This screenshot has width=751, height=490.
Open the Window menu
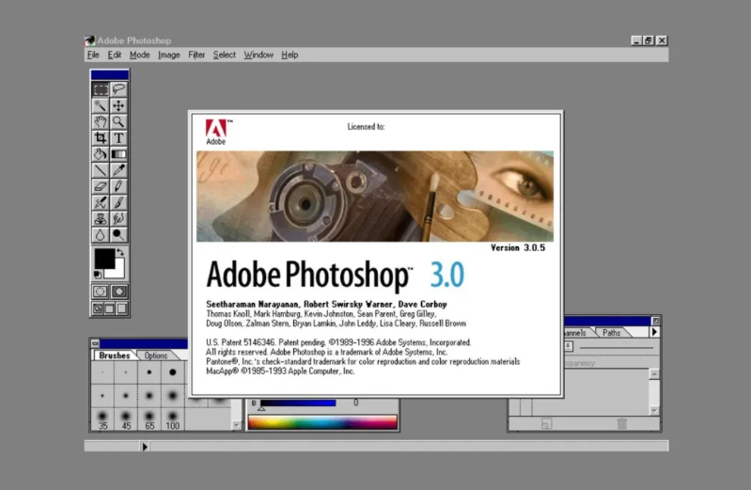coord(258,55)
